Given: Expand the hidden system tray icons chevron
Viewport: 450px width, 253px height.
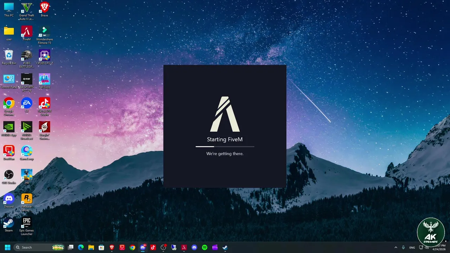Looking at the screenshot, I should point(396,247).
